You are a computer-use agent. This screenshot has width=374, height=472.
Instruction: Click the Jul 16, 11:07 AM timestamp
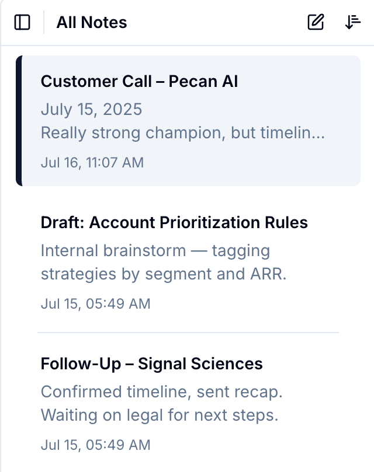coord(92,162)
